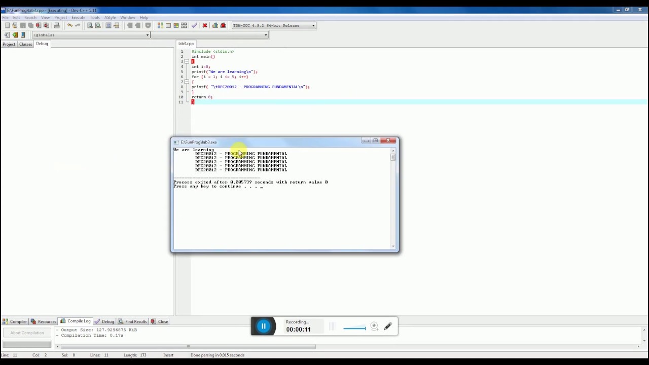Switch to the Compiler bottom tab

coord(15,321)
